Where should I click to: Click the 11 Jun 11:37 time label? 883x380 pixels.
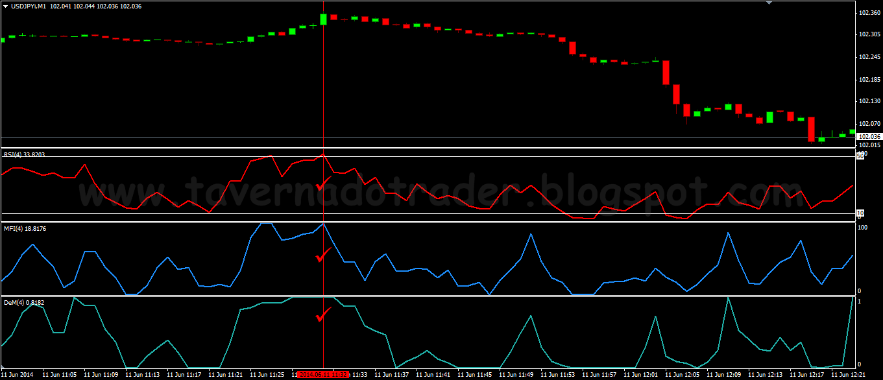pyautogui.click(x=391, y=375)
